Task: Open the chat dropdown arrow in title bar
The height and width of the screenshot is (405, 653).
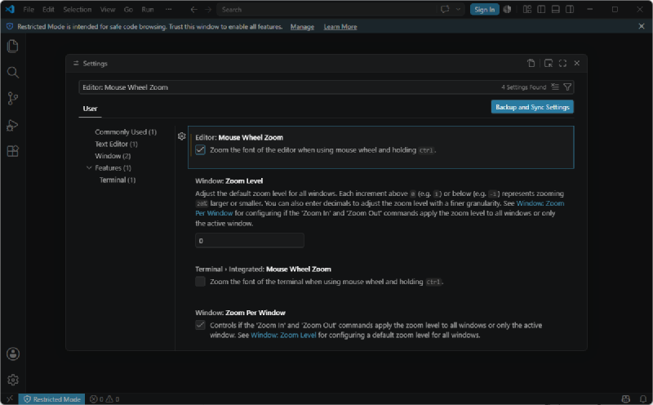Action: pyautogui.click(x=458, y=9)
